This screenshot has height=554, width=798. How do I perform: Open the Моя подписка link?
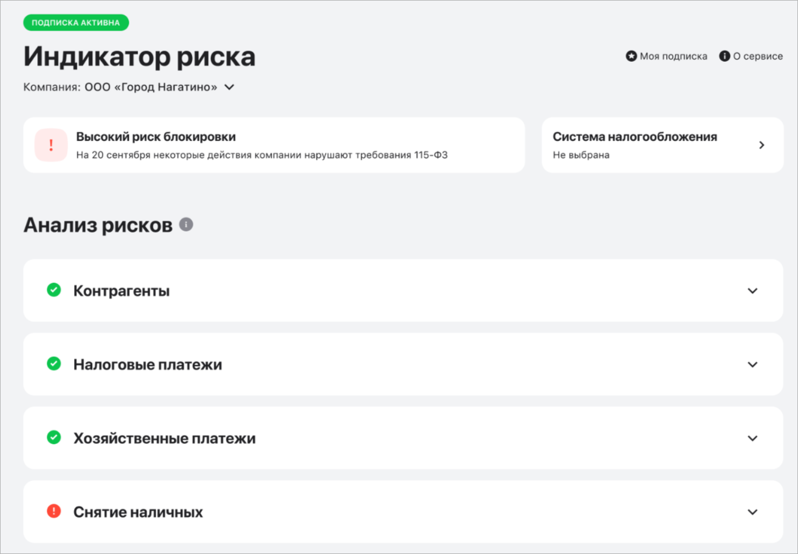tap(673, 56)
